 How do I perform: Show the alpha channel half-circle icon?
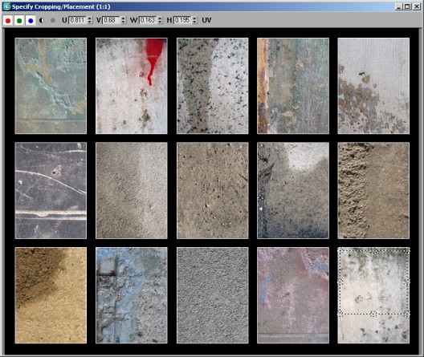42,21
